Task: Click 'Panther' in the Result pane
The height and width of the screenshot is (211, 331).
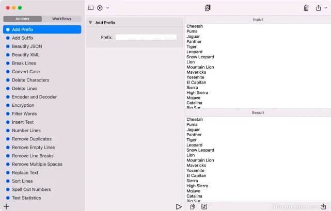Action: [194, 135]
